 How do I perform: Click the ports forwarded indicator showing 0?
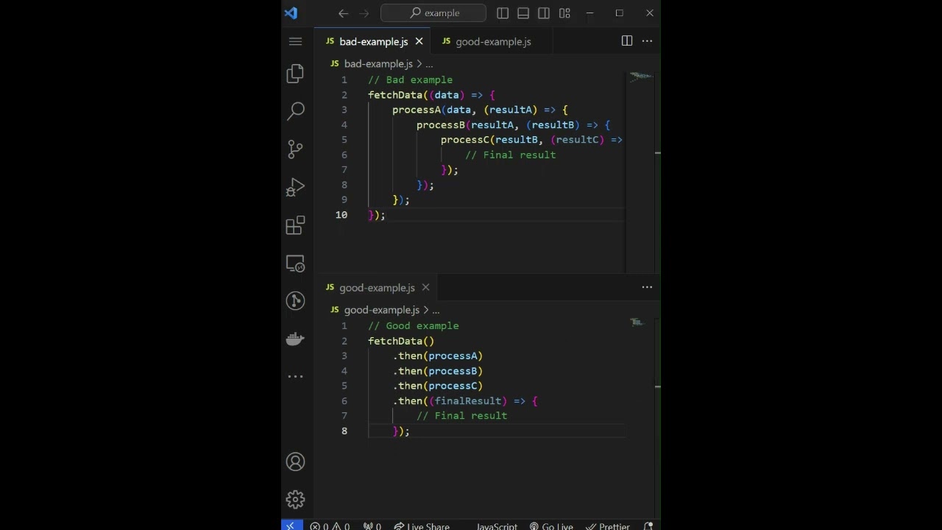372,526
